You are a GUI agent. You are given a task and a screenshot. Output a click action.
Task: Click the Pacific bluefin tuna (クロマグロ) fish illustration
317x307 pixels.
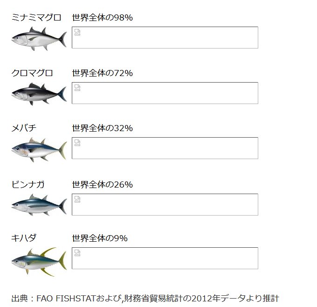[39, 94]
